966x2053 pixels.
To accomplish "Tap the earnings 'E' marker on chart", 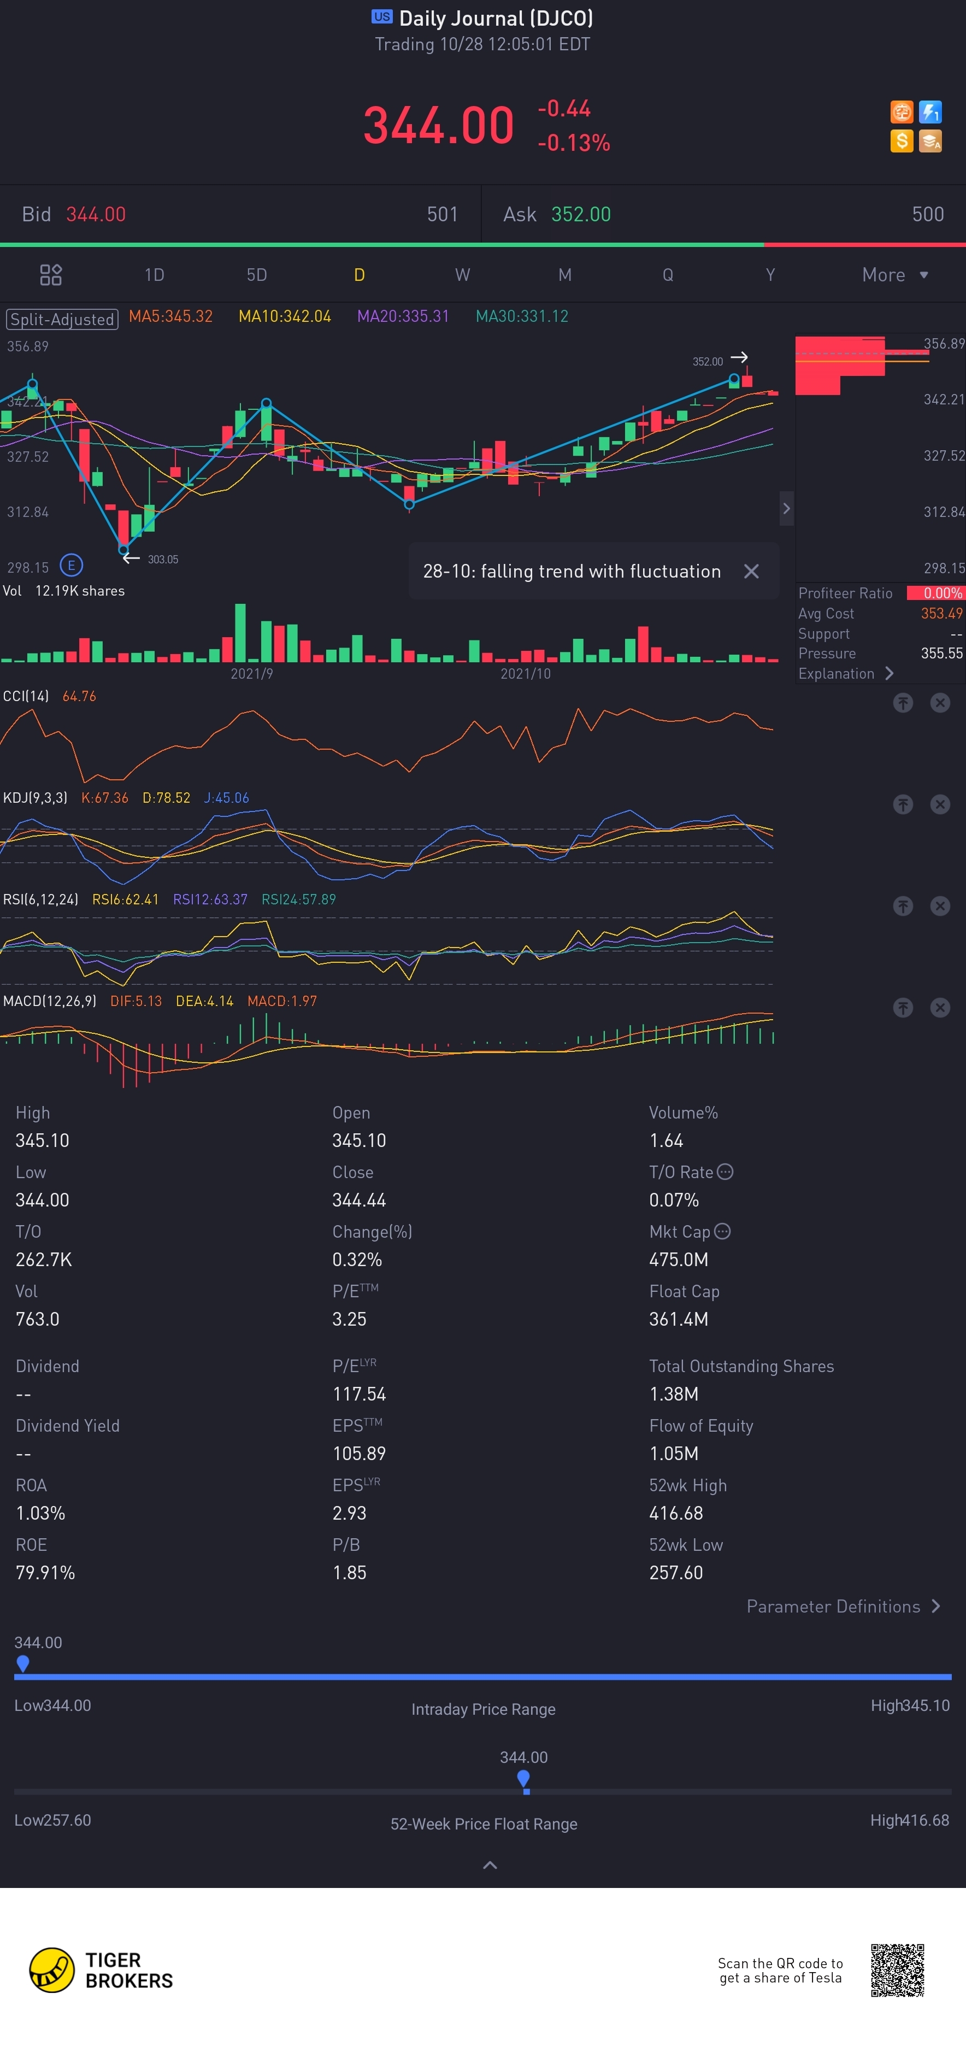I will [x=72, y=566].
